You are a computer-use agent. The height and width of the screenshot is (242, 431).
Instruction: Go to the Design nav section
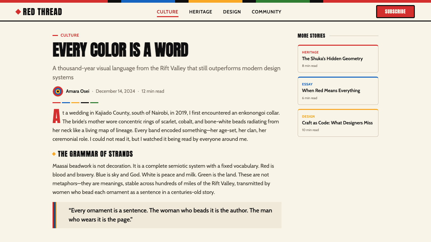232,12
